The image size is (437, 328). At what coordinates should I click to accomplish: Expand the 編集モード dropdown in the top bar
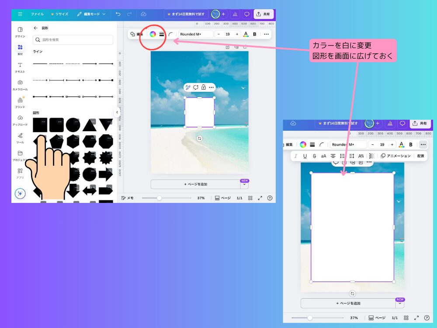(93, 14)
